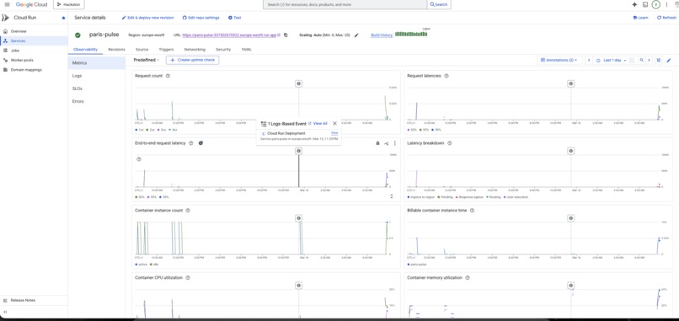This screenshot has width=679, height=321.
Task: Open help for Latency breakdown chart
Action: [450, 143]
